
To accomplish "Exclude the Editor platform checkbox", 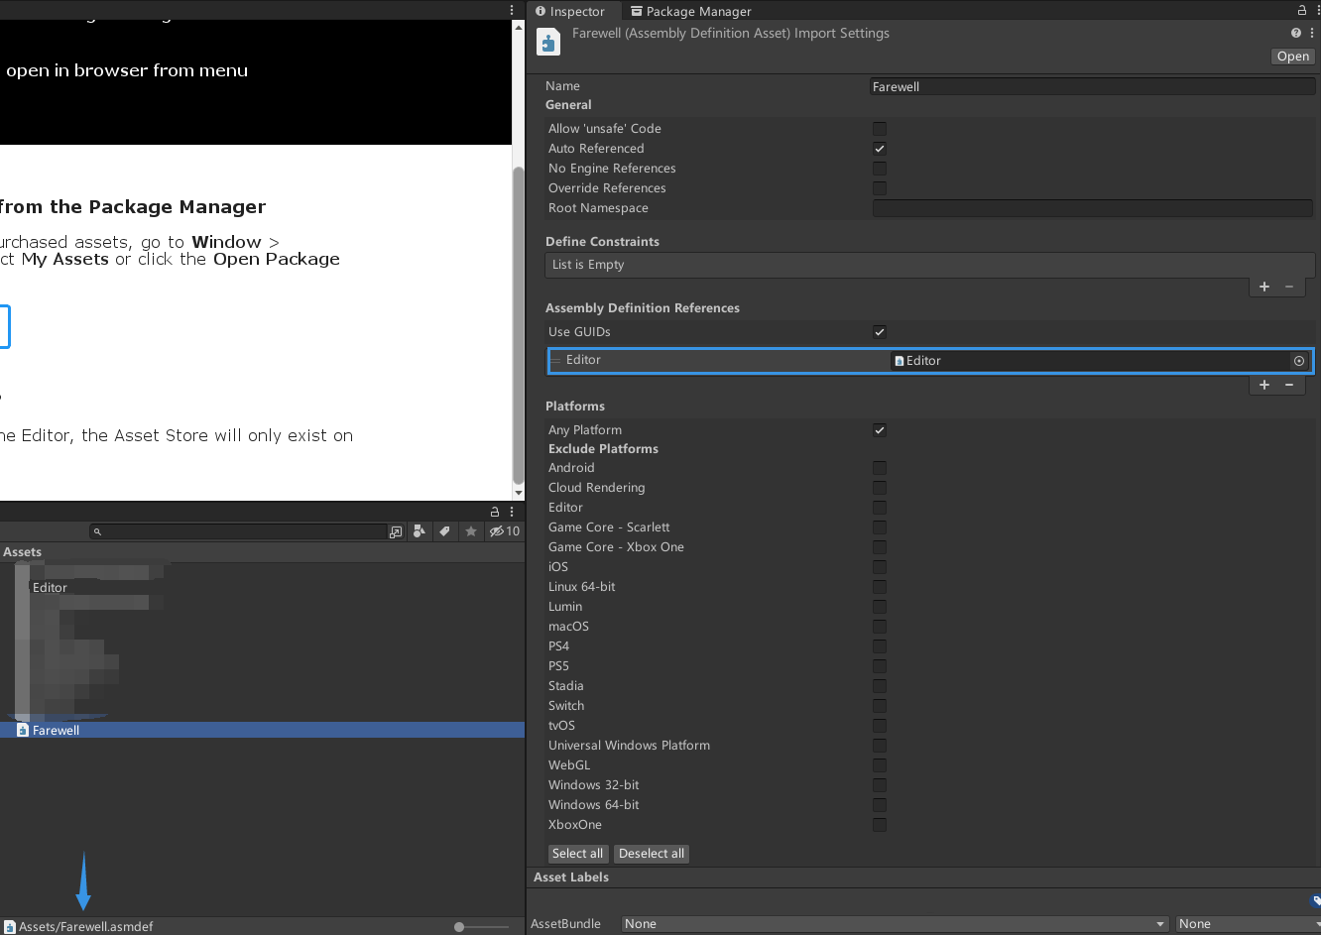I will 880,508.
